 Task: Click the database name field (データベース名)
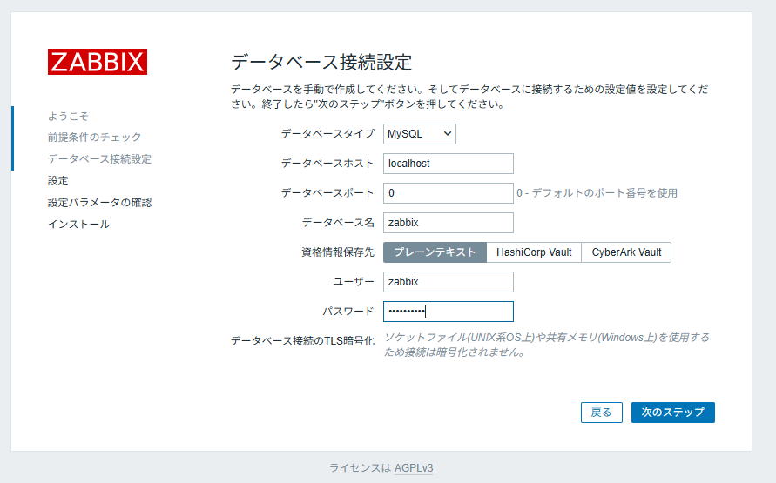pyautogui.click(x=448, y=223)
